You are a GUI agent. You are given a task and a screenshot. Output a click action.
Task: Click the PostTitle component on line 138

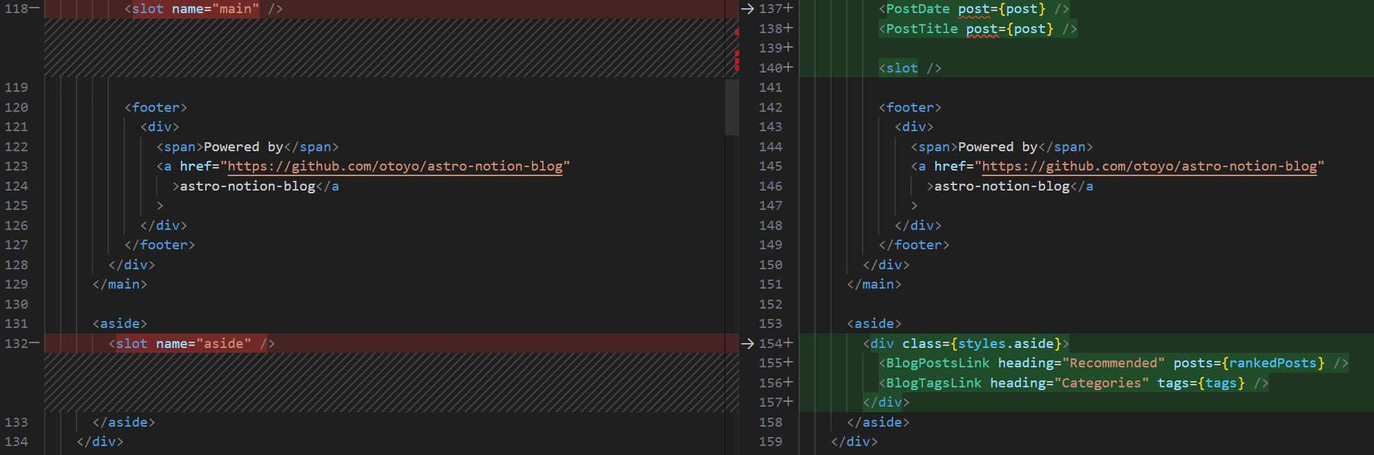point(922,29)
